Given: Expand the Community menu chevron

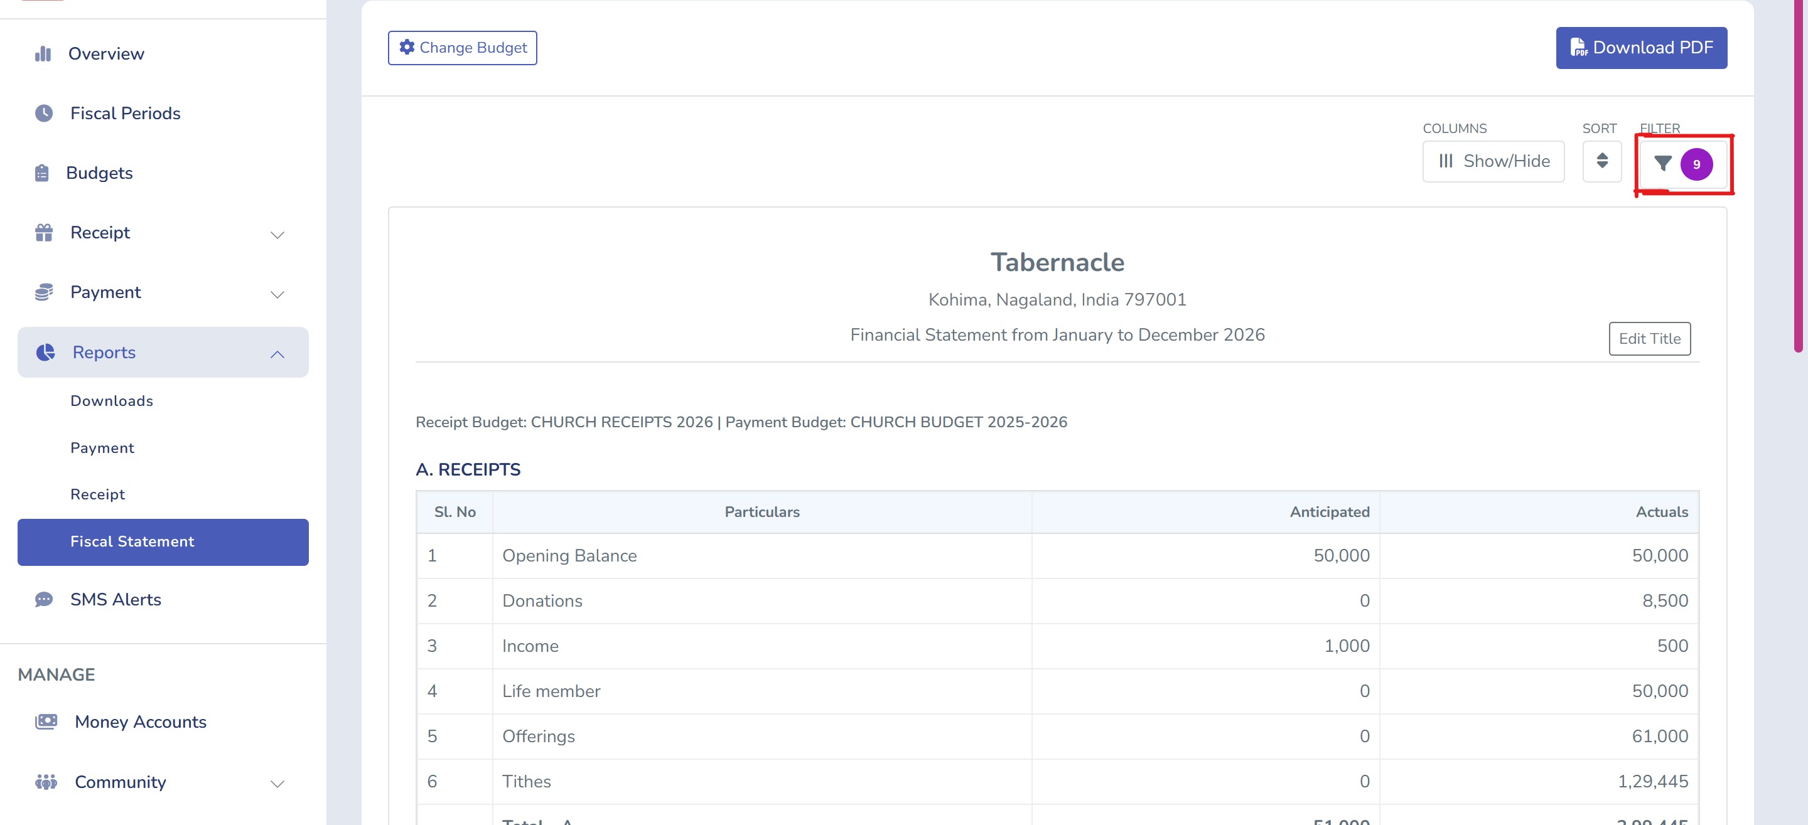Looking at the screenshot, I should [277, 784].
